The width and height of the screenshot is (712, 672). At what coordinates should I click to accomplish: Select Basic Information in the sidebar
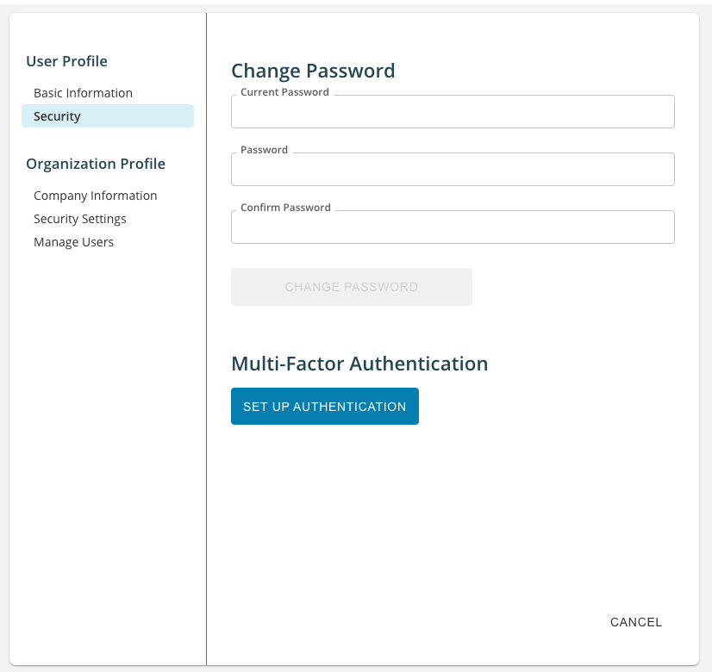pyautogui.click(x=82, y=92)
